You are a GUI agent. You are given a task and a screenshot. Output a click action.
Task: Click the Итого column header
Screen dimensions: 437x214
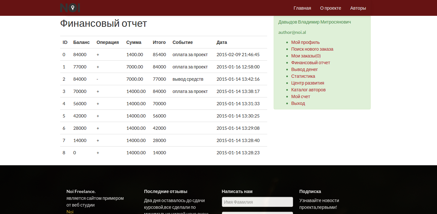[159, 42]
